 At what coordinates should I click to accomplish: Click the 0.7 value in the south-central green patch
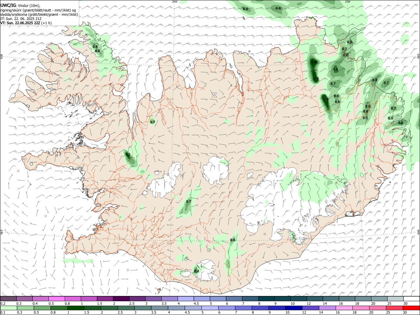(189, 201)
